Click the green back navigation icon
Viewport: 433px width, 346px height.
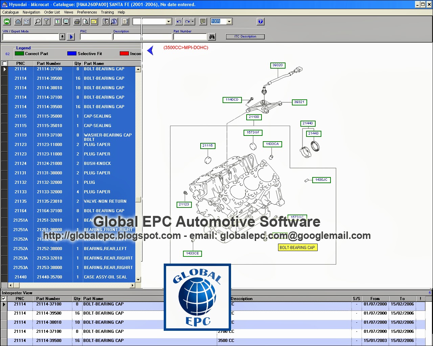[7, 21]
